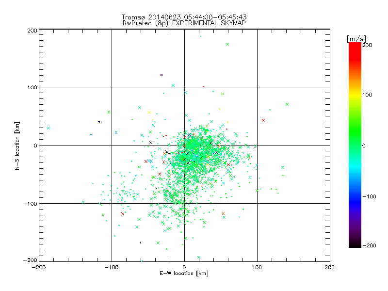The image size is (388, 291).
Task: Click the N-S axis tick label '0'
Action: [x=35, y=145]
